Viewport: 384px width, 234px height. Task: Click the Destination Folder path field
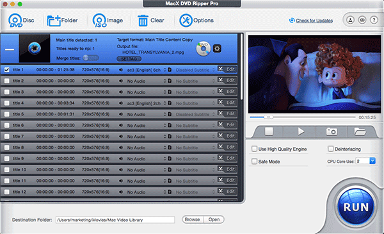(x=115, y=220)
